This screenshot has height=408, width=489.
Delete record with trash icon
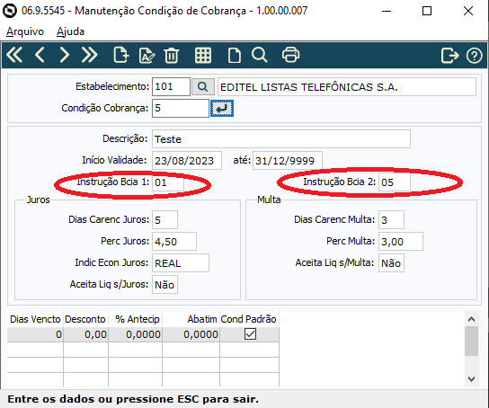coord(172,56)
